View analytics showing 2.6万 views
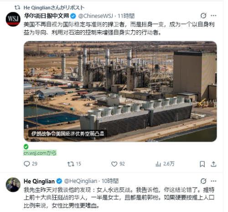Screen dimensions: 228x212 pyautogui.click(x=165, y=164)
